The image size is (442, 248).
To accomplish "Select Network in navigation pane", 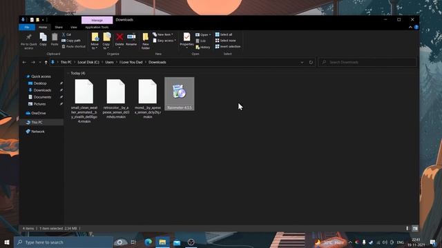I will coord(38,132).
